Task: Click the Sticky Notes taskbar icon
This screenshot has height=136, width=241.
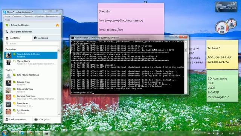Action: (38, 133)
